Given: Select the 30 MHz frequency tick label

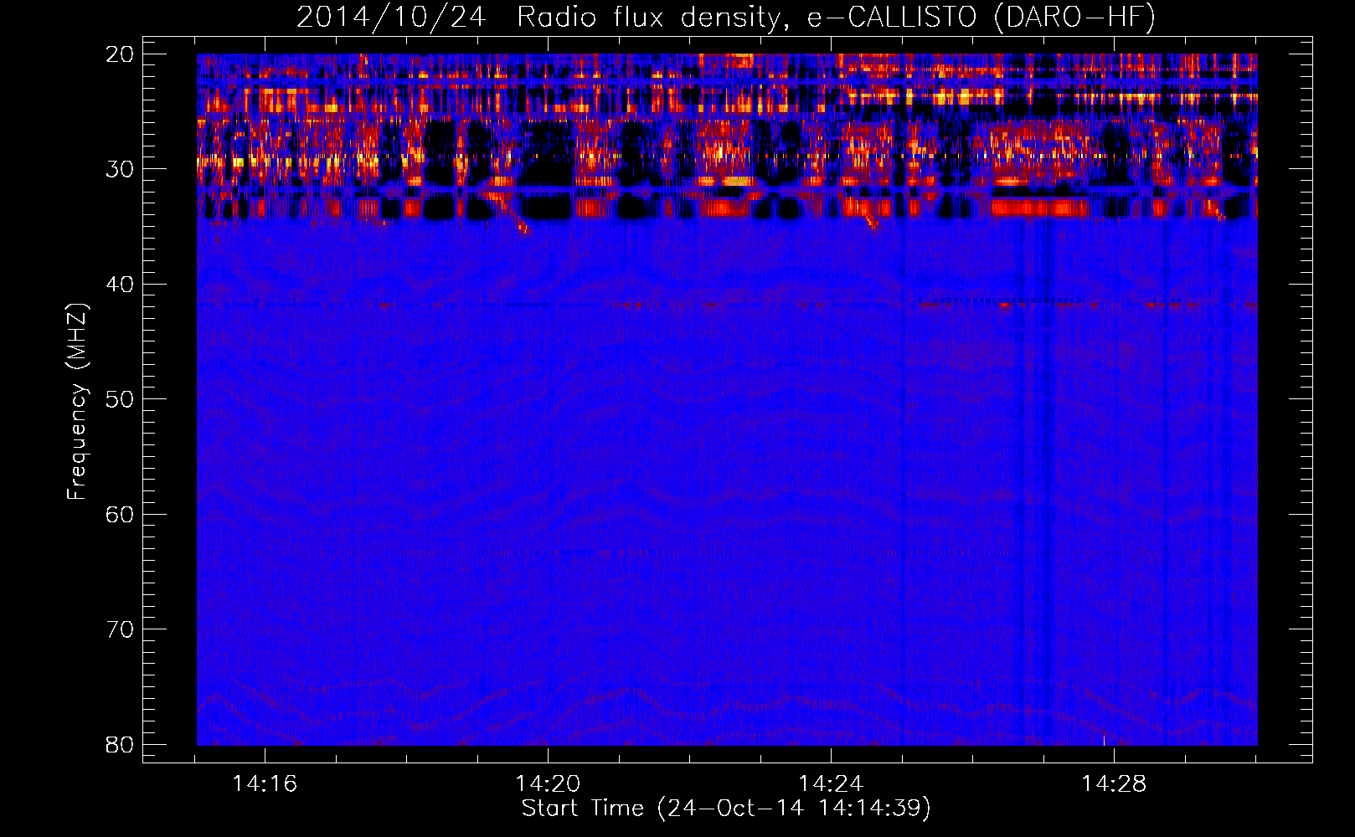Looking at the screenshot, I should [121, 169].
